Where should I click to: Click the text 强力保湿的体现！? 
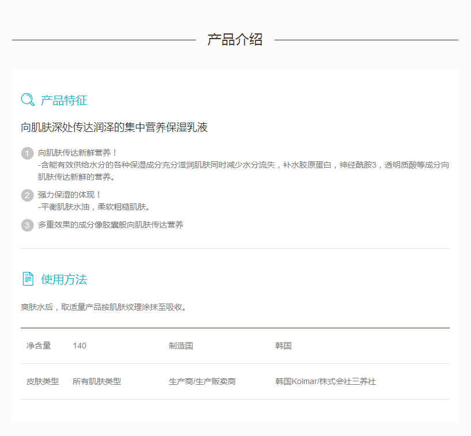click(70, 195)
